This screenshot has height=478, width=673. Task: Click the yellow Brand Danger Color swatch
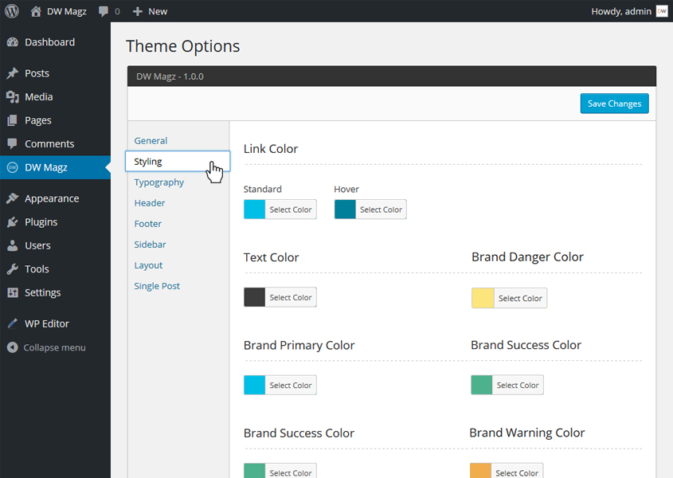click(483, 298)
